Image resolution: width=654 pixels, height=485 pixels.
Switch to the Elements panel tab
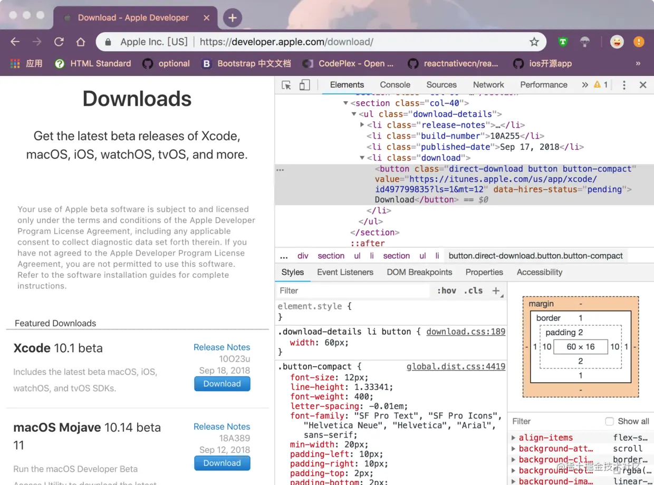[347, 85]
